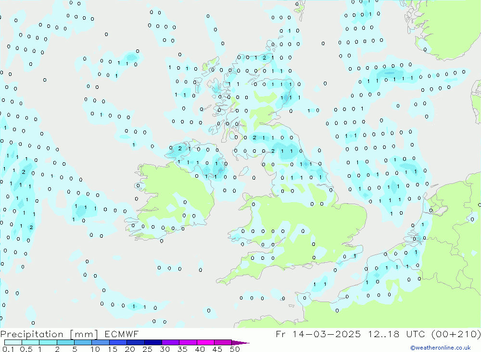Click the "15" legend scale label
The image size is (481, 352).
(x=113, y=349)
